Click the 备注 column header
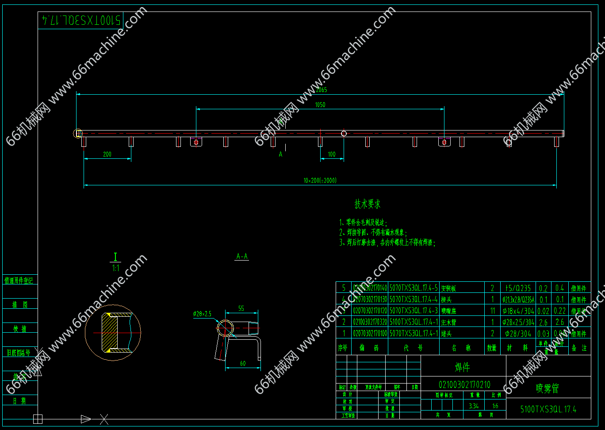This screenshot has width=605, height=430. (x=579, y=348)
